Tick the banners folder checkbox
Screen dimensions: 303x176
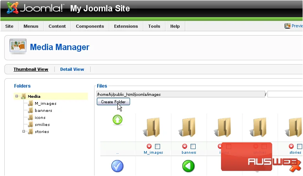pos(193,146)
